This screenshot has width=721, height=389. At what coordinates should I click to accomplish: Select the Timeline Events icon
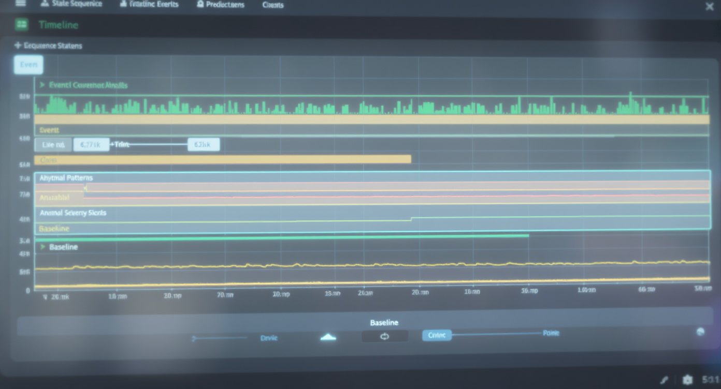pyautogui.click(x=123, y=4)
